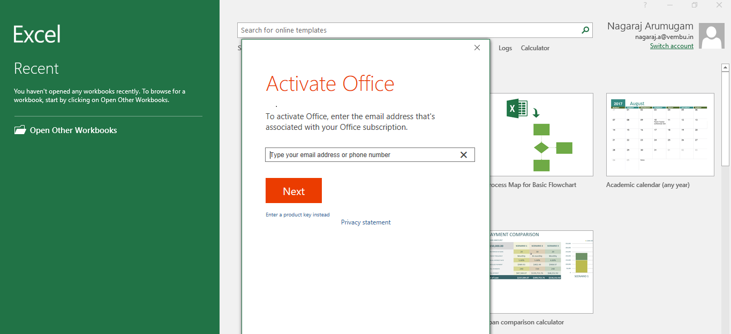Click the Nagaraj Arumugam account name

650,26
